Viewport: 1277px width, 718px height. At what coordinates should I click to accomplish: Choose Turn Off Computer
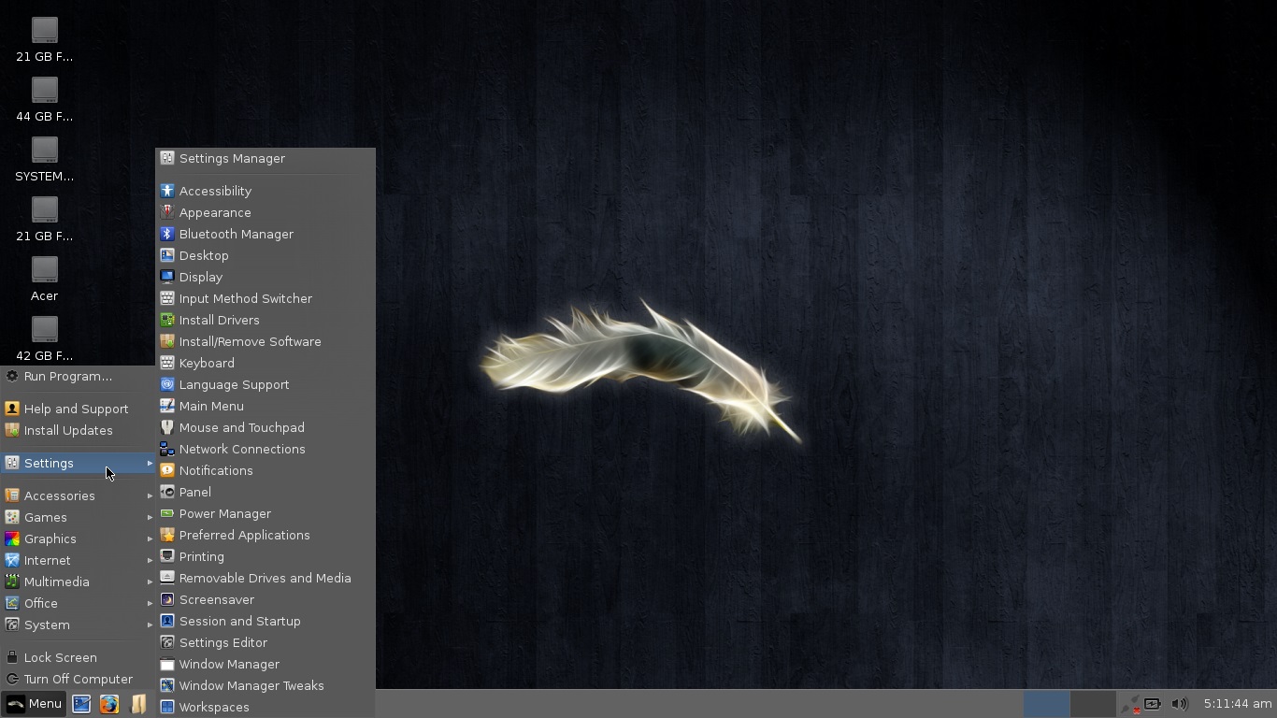78,679
